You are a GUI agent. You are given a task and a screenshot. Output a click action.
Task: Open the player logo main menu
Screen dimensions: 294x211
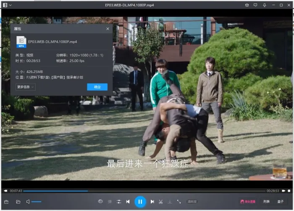coord(5,5)
